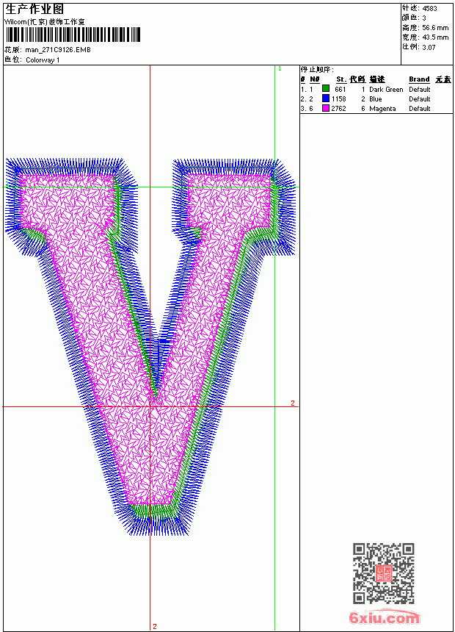Screen dimensions: 455x632
Task: Select the St. column header
Action: 341,79
